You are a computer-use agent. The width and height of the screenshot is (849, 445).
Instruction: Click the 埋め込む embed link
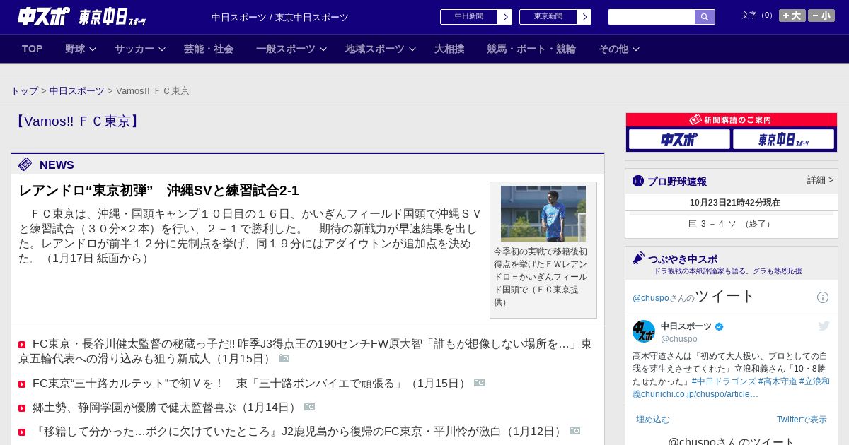click(x=652, y=420)
